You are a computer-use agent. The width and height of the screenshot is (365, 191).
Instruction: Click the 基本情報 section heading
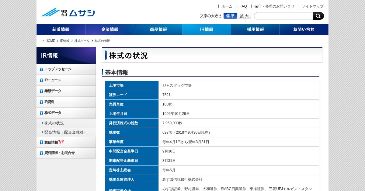tap(116, 72)
